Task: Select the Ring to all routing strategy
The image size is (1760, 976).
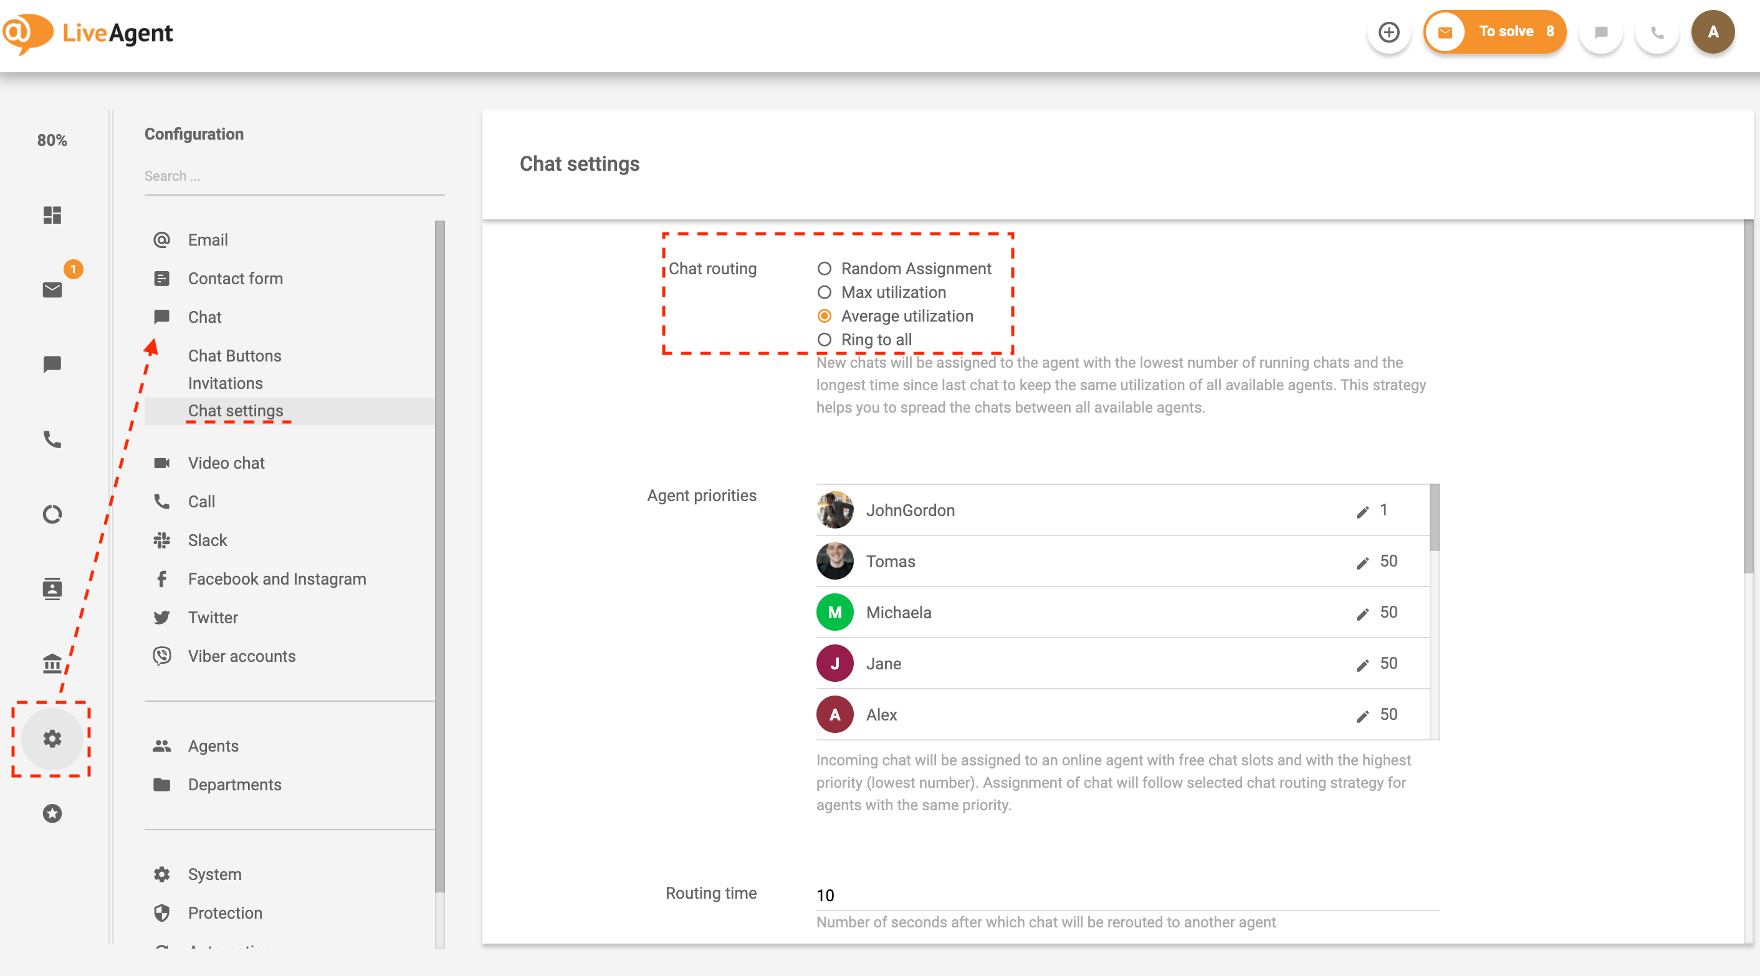Action: [x=824, y=339]
